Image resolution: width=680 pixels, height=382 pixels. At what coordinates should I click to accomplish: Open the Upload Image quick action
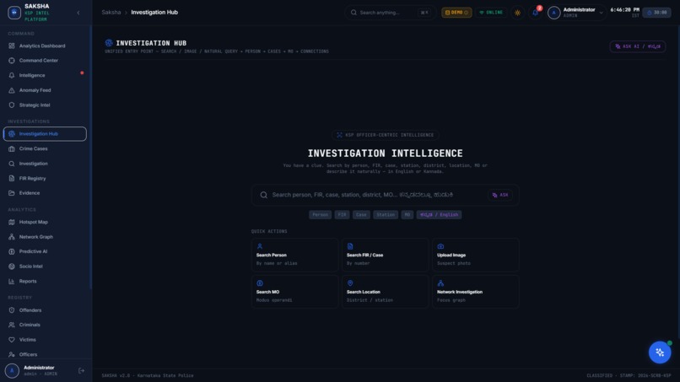click(x=476, y=255)
